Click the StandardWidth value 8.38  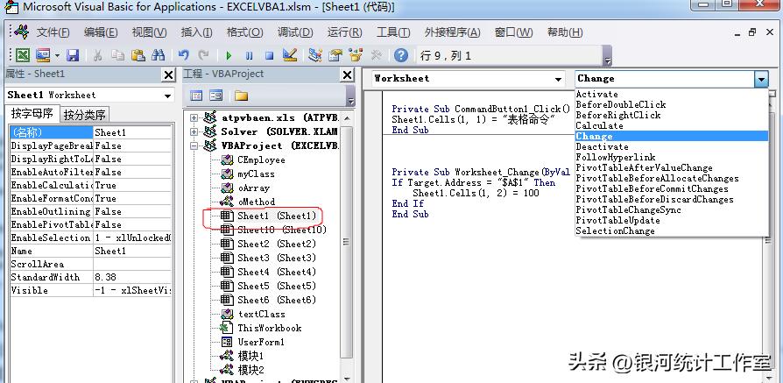coord(132,277)
